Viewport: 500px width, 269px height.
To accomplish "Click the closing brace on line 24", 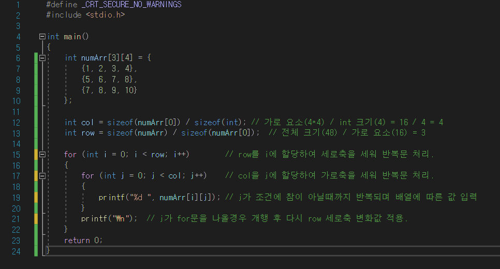I will click(x=48, y=250).
